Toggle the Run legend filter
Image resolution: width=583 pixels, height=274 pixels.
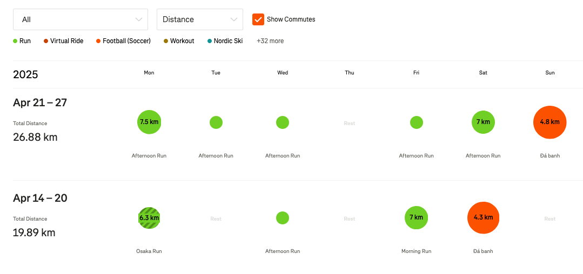[x=22, y=41]
